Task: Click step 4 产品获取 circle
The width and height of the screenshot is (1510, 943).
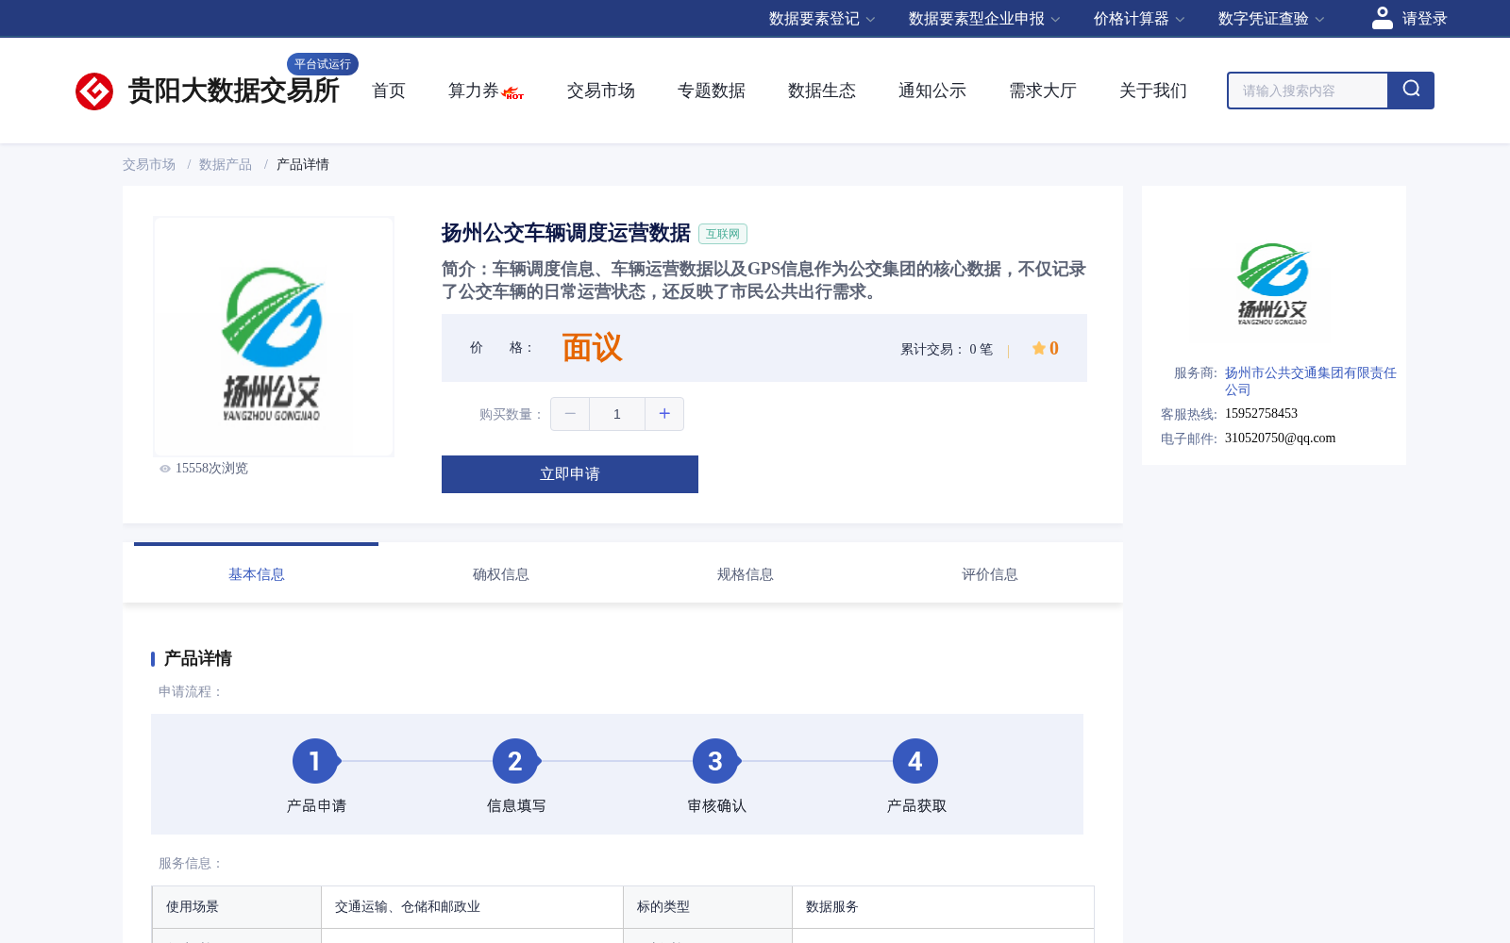Action: [915, 761]
